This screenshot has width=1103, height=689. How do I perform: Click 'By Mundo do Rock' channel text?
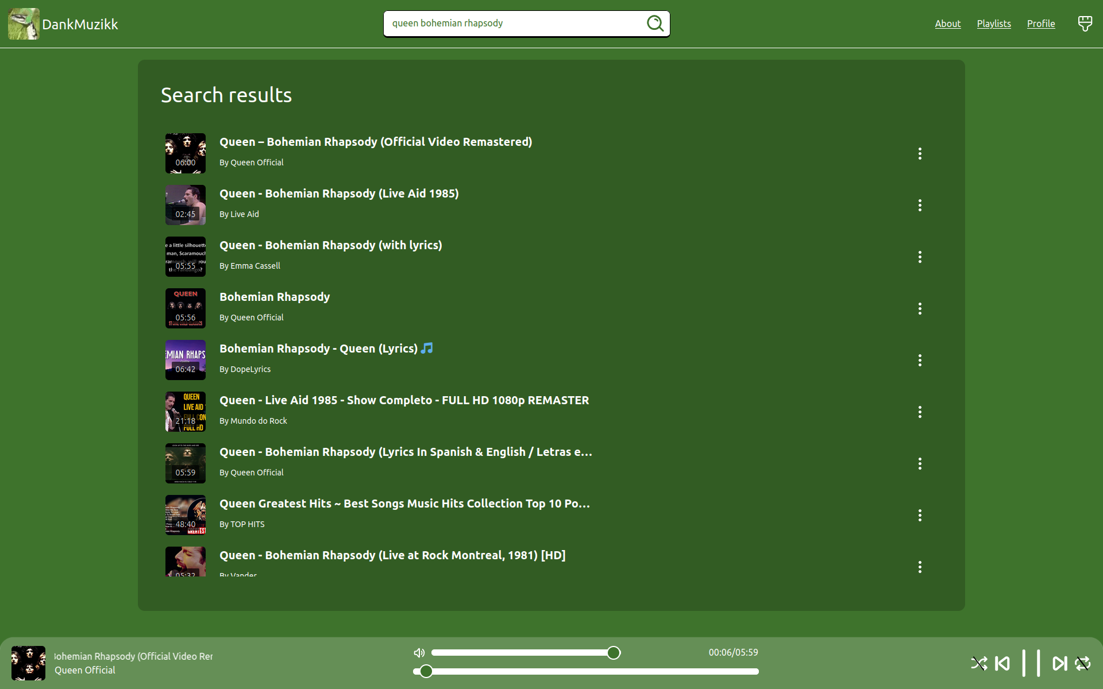253,421
